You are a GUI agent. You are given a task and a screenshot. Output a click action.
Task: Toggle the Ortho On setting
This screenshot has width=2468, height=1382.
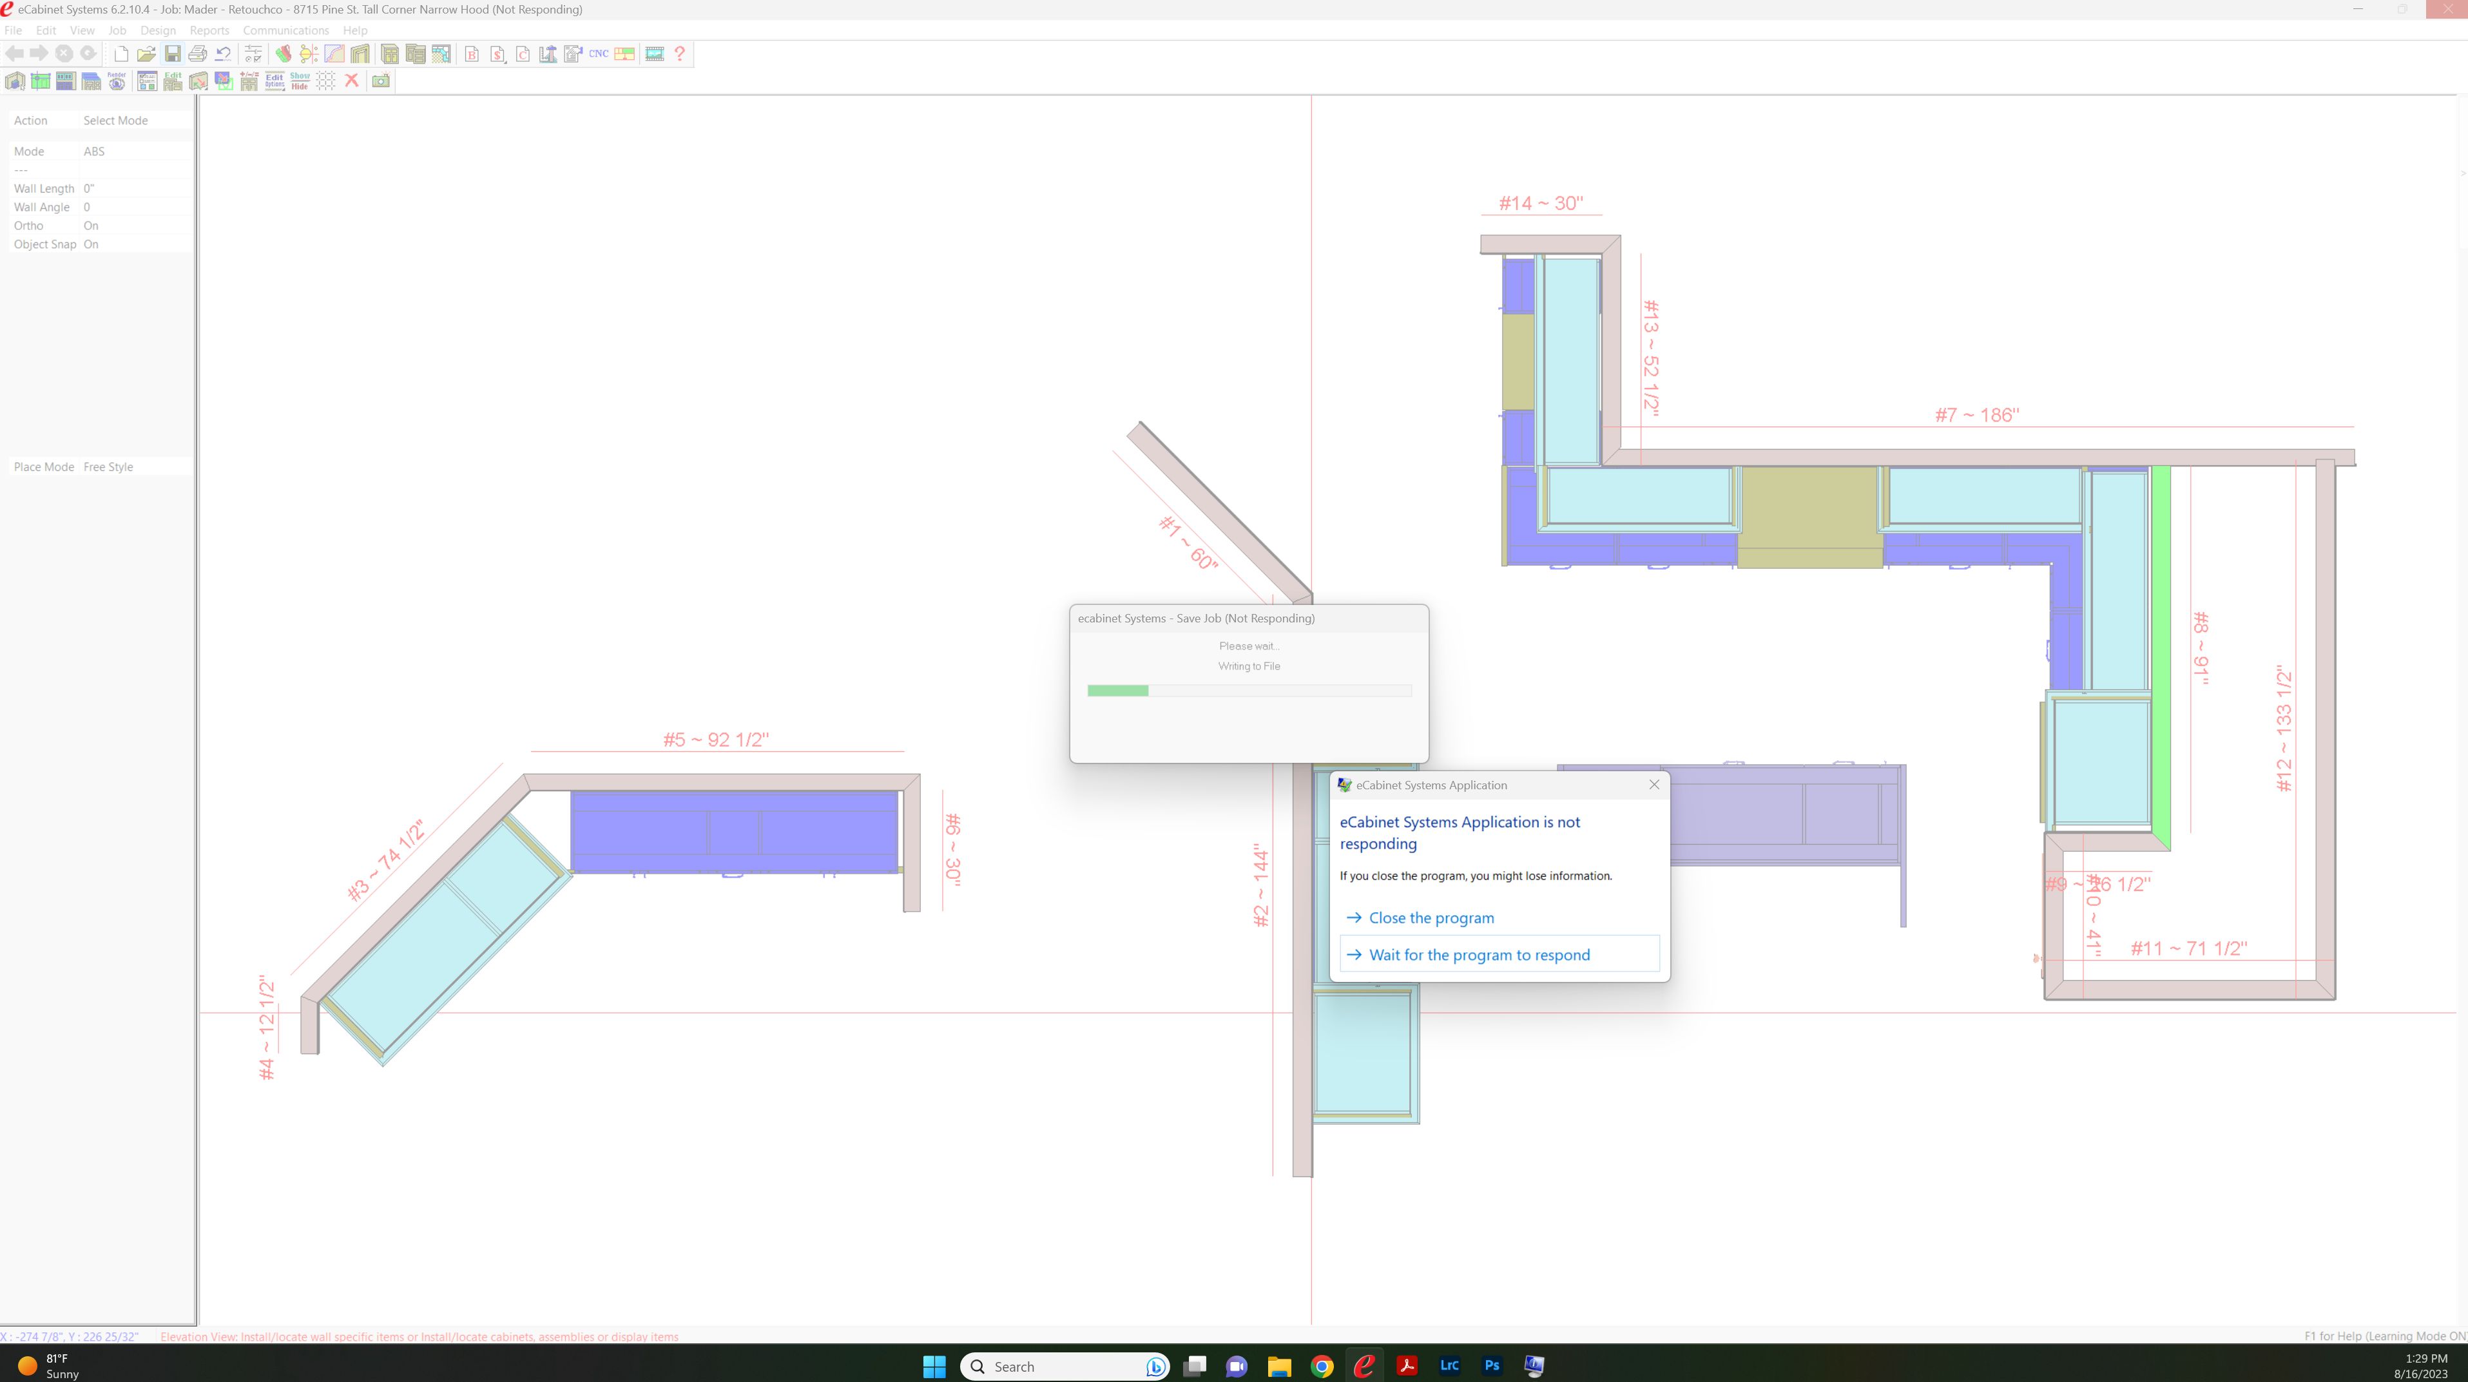(91, 226)
